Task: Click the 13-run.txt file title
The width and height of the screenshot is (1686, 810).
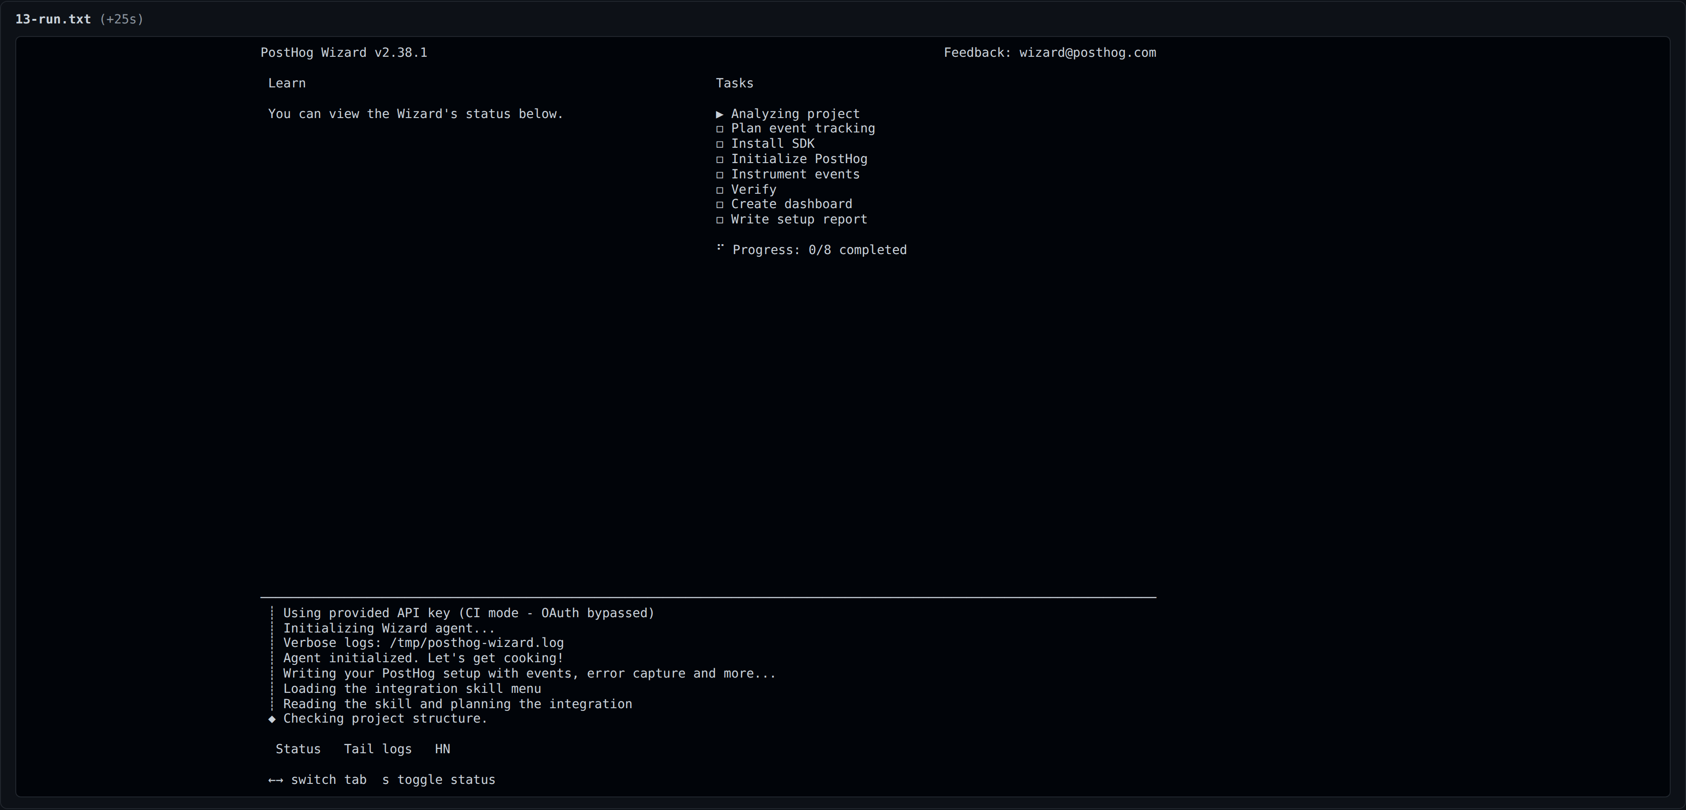Action: 53,19
